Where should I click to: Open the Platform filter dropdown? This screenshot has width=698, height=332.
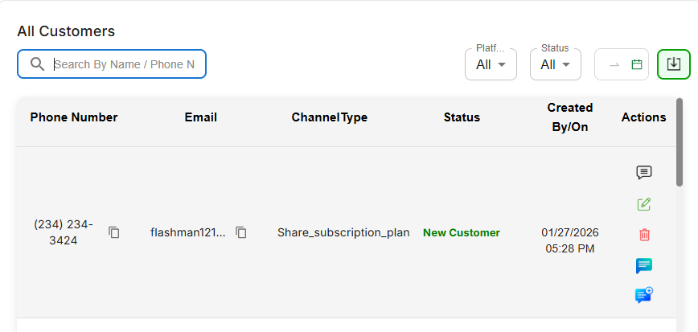[x=491, y=64]
